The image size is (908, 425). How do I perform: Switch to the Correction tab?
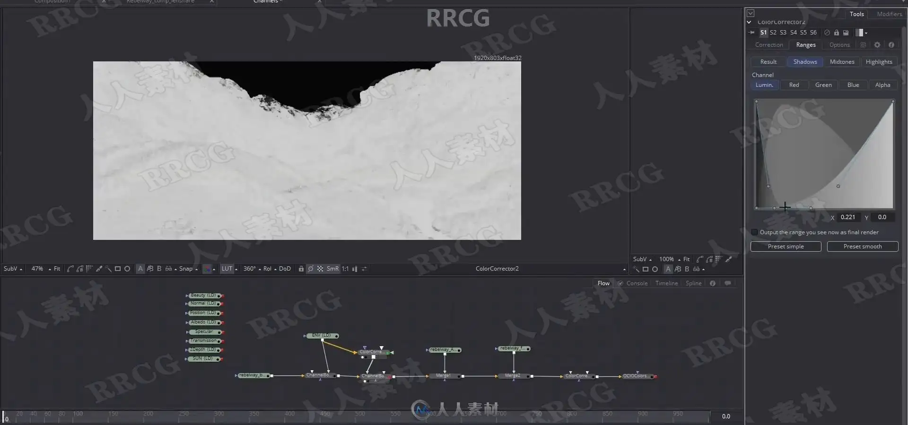pos(769,45)
